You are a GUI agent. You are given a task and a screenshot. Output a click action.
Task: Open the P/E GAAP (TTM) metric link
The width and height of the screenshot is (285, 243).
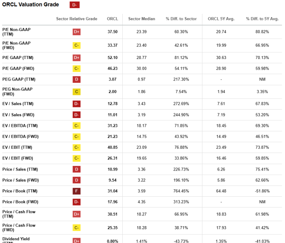18,57
